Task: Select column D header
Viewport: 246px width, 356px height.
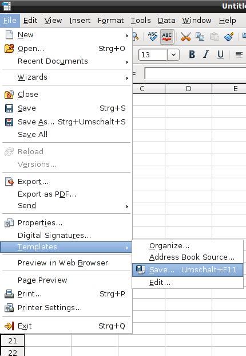Action: point(188,88)
